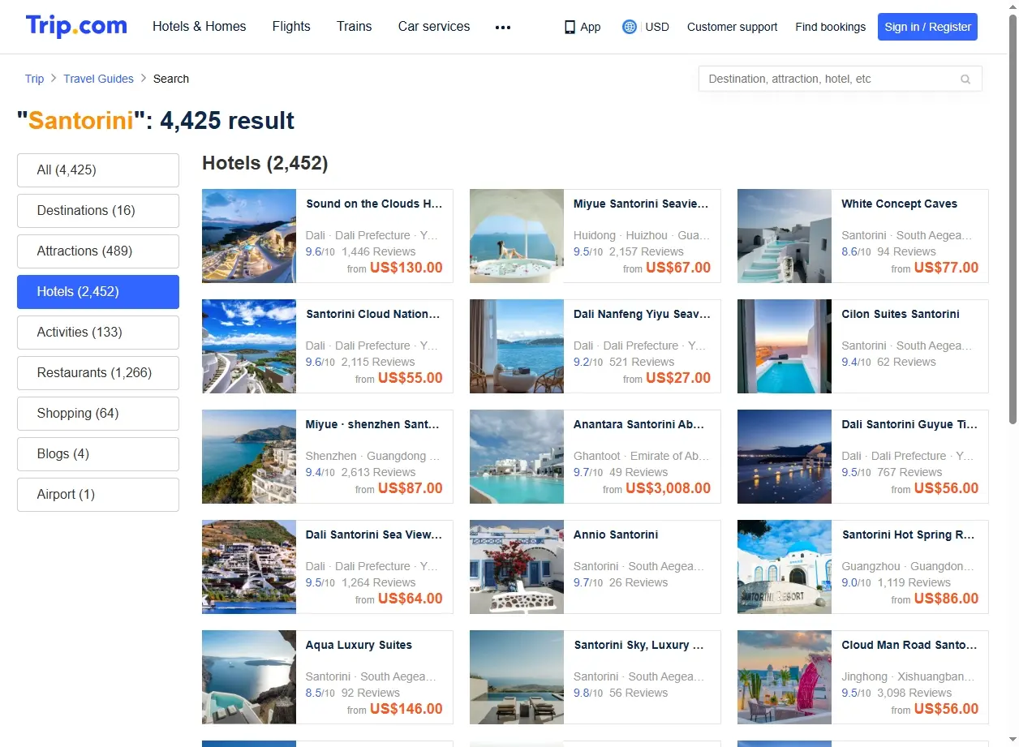Open Cloud Man Road Santorini thumbnail
This screenshot has width=1019, height=747.
click(785, 677)
